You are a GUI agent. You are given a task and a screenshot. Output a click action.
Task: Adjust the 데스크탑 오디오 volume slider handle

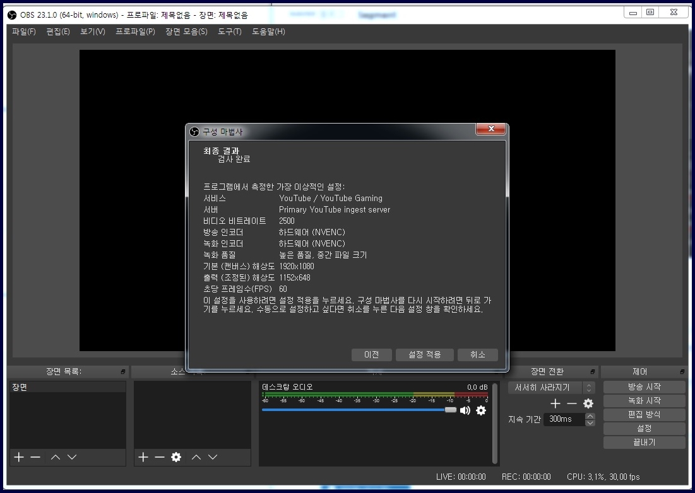click(450, 410)
